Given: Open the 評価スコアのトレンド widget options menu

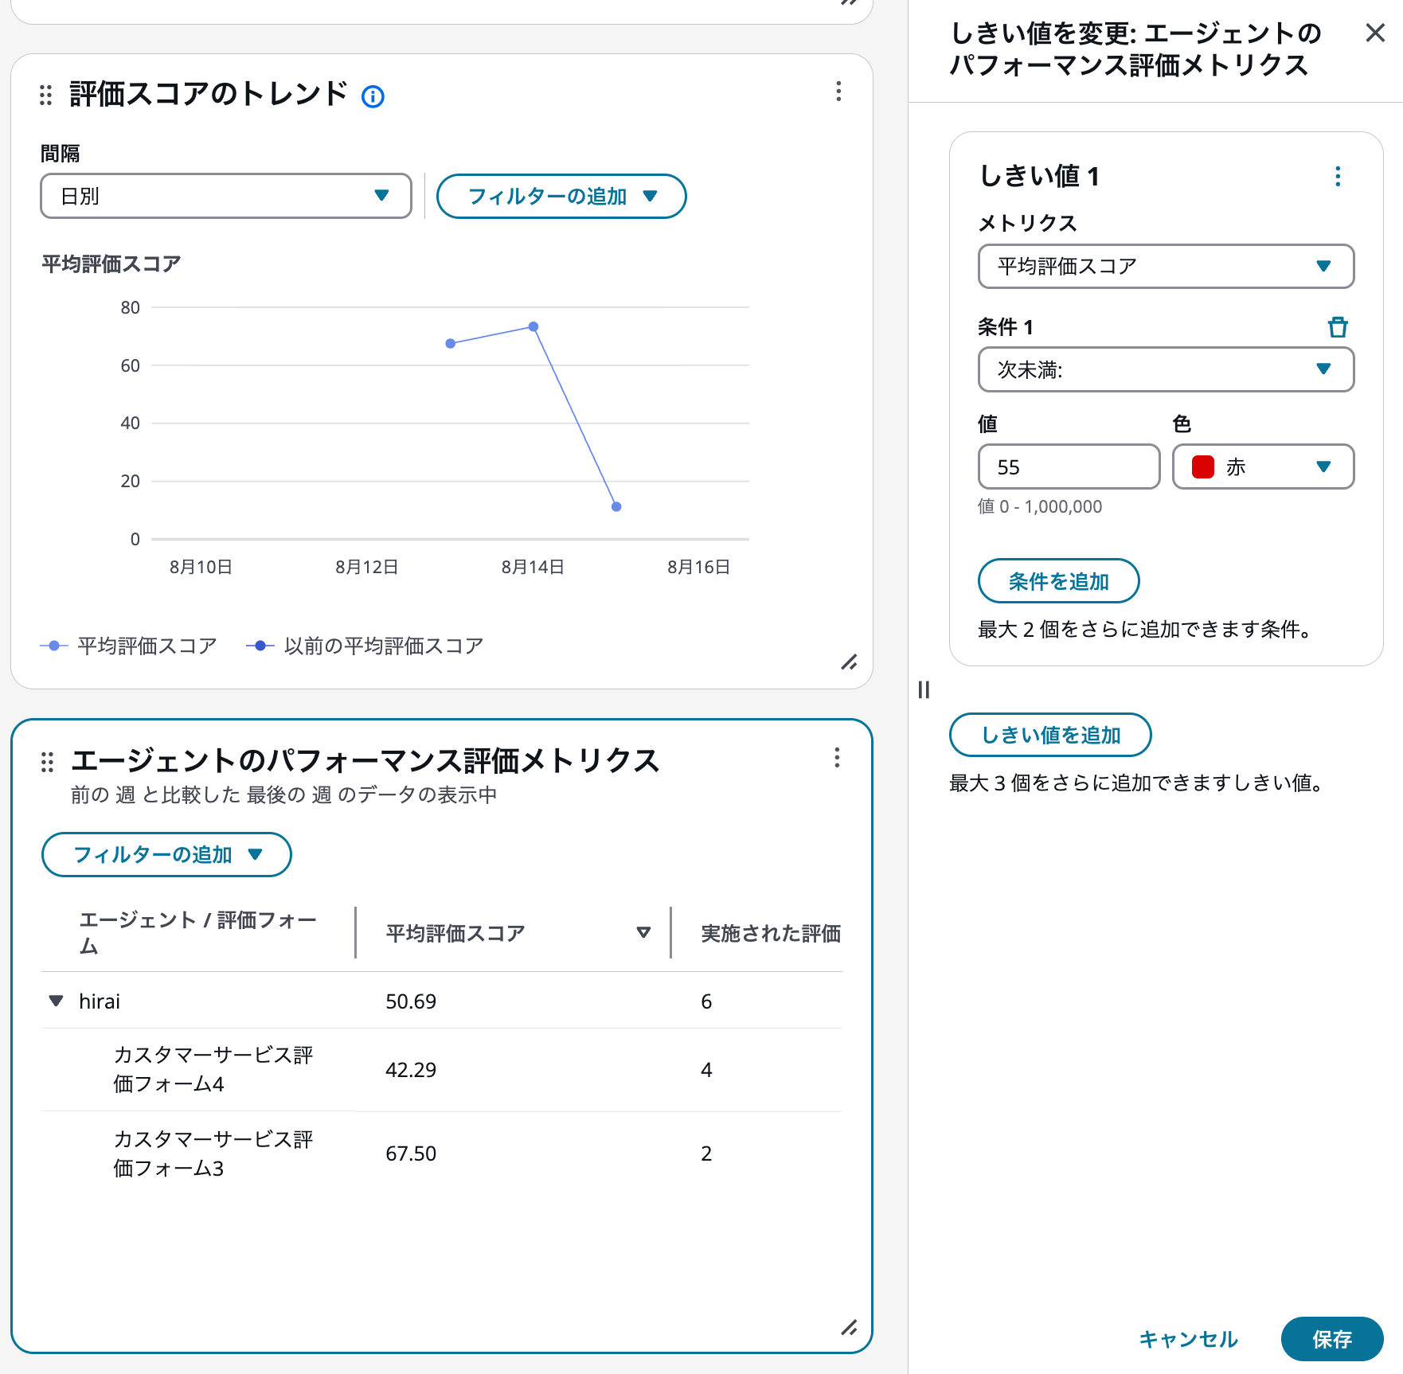Looking at the screenshot, I should (x=838, y=92).
